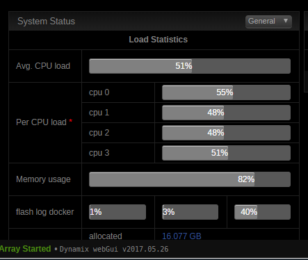Viewport: 308px width, 260px height.
Task: Click the Dynamix webGui version text
Action: pyautogui.click(x=114, y=249)
